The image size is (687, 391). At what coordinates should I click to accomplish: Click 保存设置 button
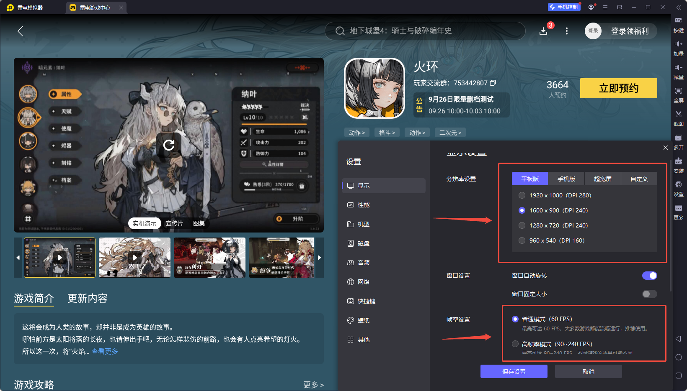pos(514,371)
